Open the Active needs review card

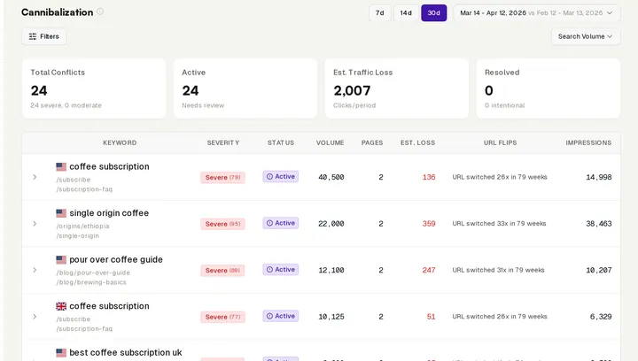[x=245, y=88]
